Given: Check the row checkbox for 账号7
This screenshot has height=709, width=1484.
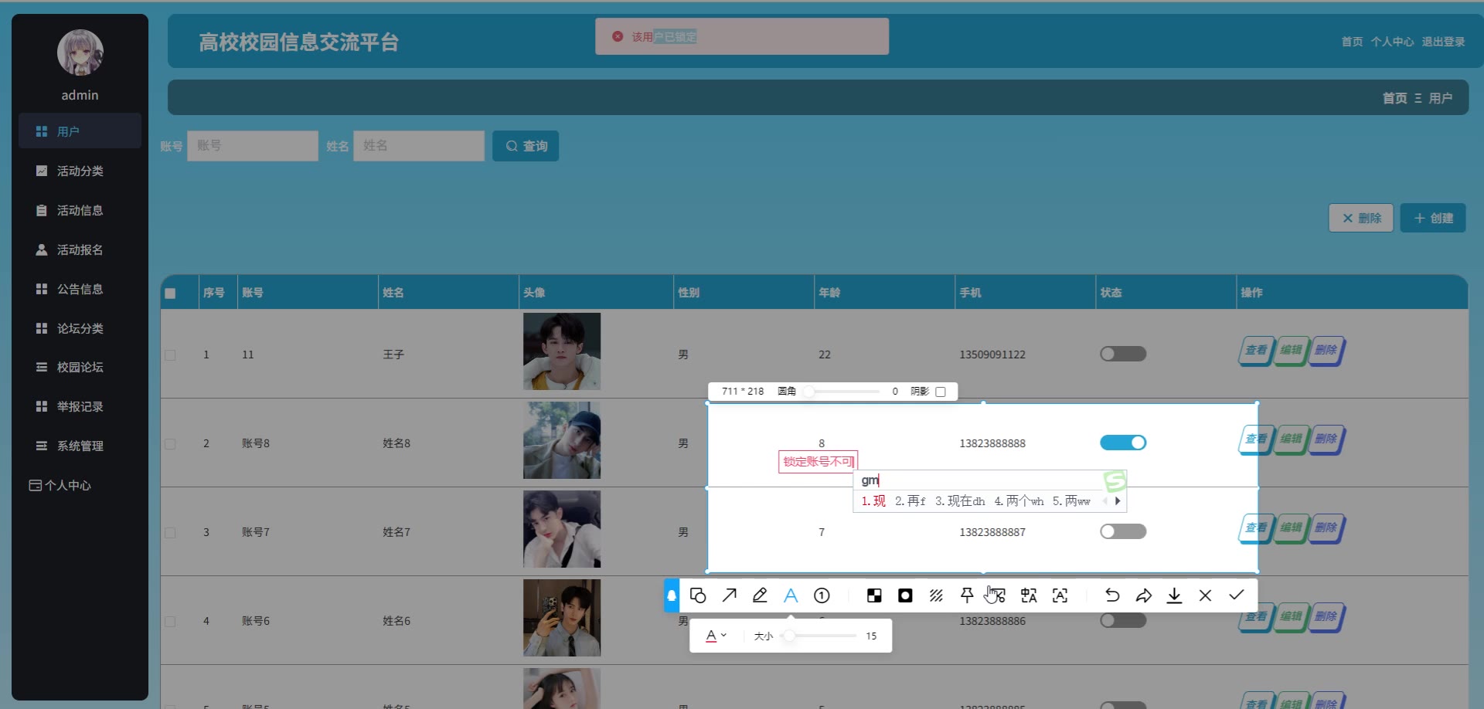Looking at the screenshot, I should (x=170, y=533).
